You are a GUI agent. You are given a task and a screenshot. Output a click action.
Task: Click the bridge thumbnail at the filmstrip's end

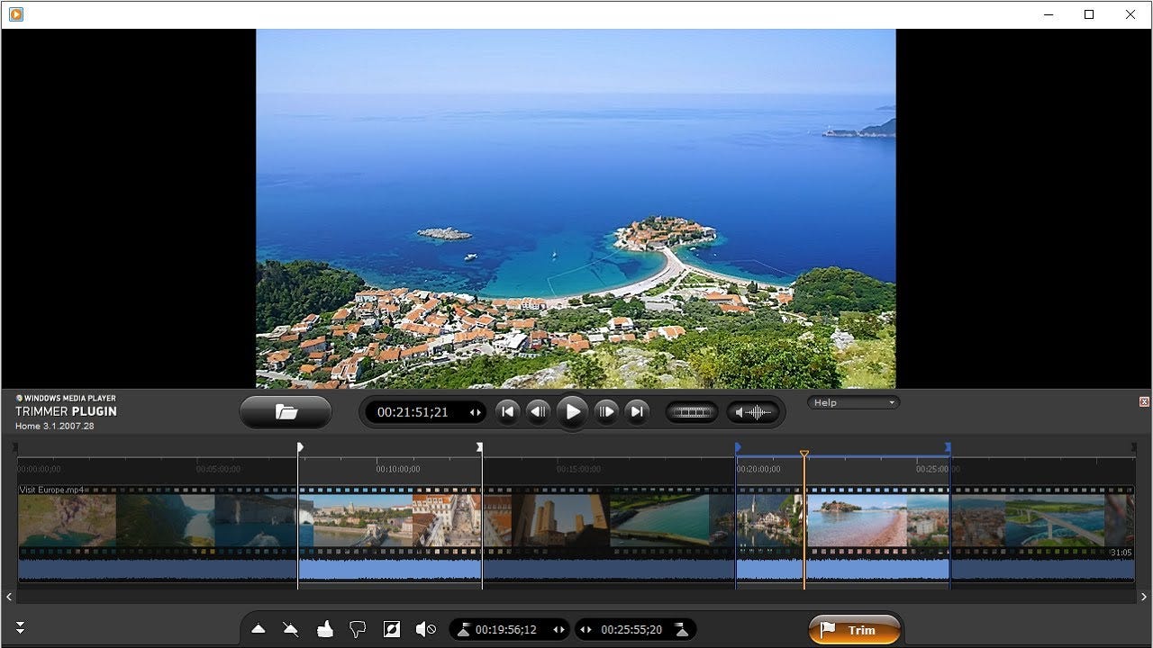pyautogui.click(x=1055, y=521)
